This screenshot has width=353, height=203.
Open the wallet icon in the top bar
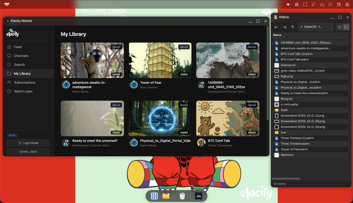[339, 4]
